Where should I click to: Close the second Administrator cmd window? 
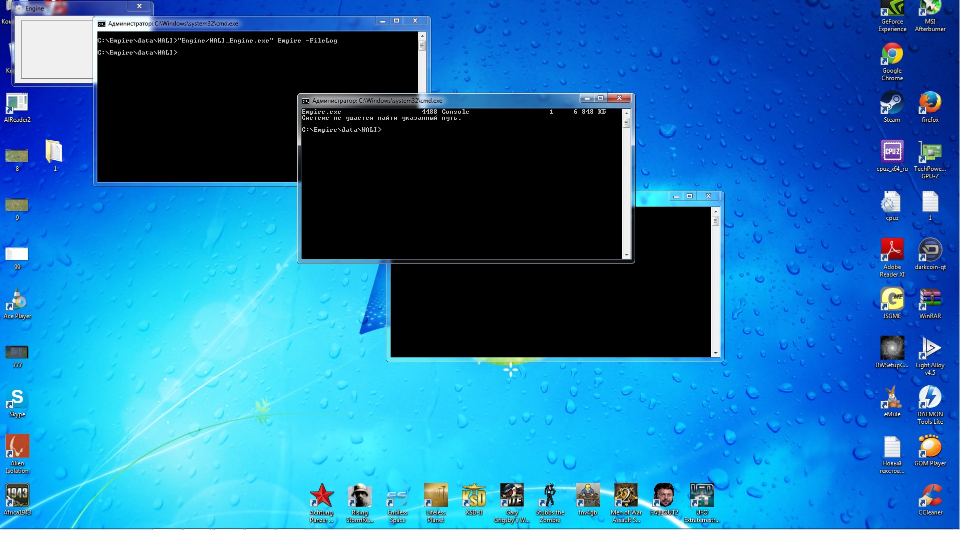coord(619,98)
